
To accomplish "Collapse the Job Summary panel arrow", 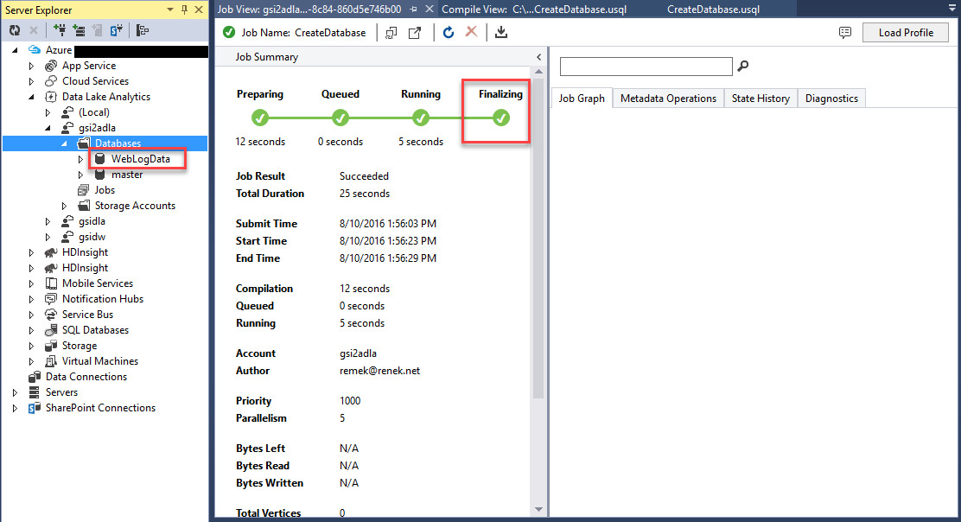I will tap(538, 57).
